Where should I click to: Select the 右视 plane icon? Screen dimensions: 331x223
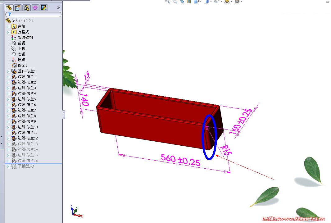pyautogui.click(x=14, y=54)
